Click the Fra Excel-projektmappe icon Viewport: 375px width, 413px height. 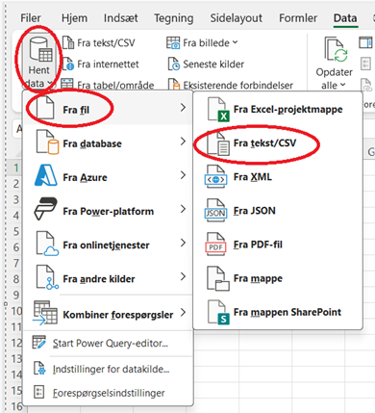(x=218, y=110)
